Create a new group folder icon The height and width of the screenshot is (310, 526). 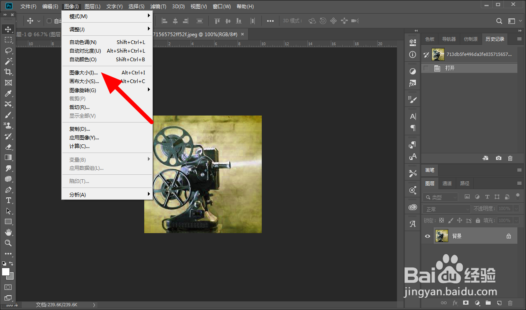[488, 303]
